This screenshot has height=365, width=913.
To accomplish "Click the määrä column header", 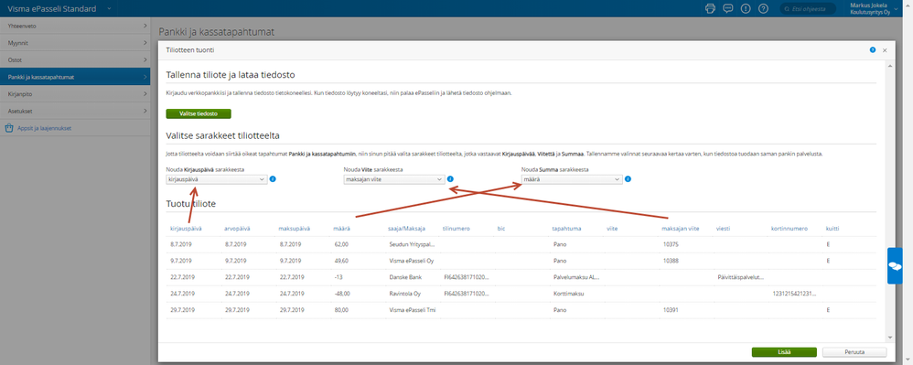I will pos(341,228).
